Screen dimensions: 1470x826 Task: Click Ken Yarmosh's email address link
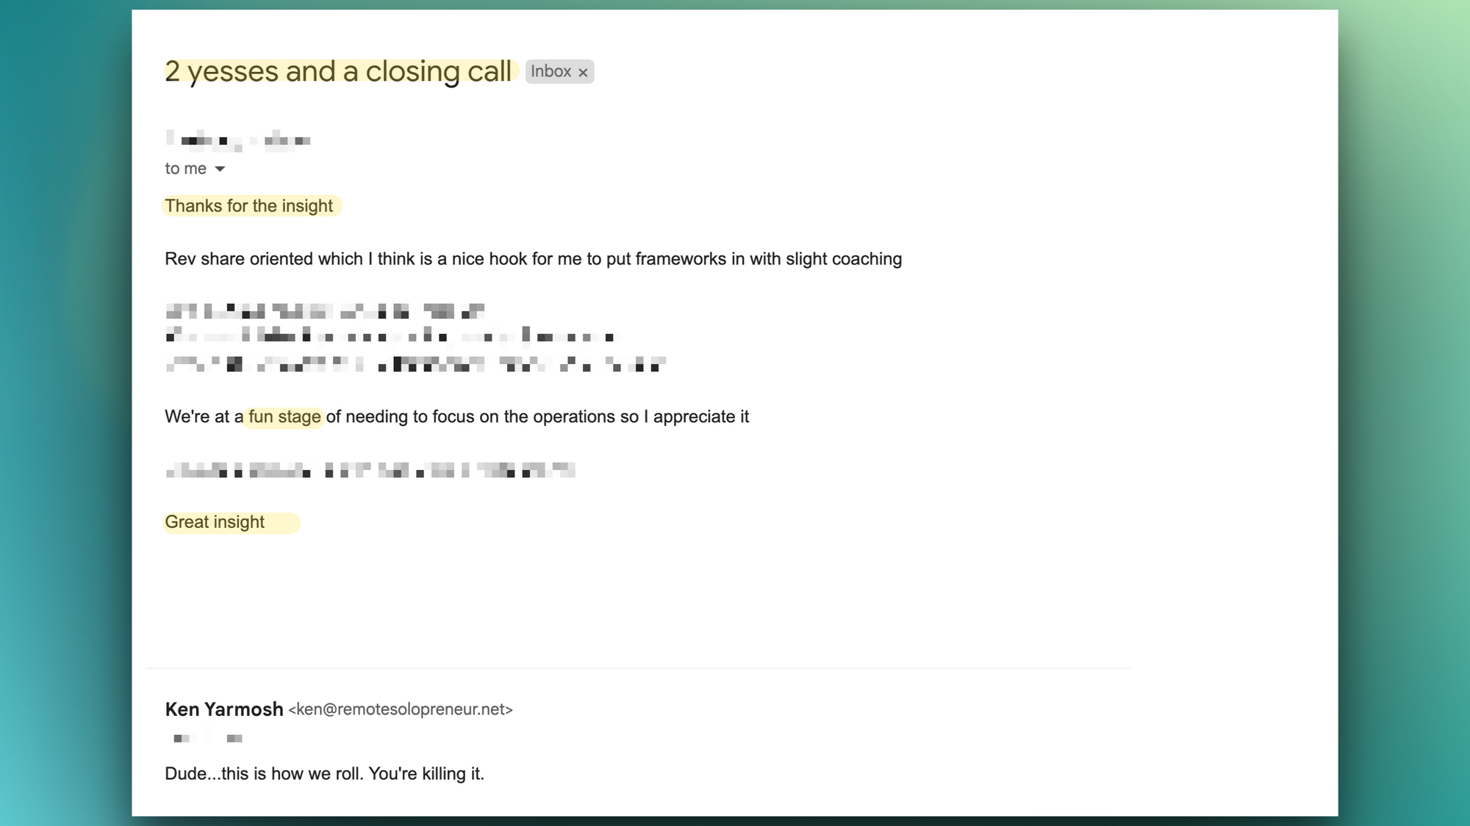pos(400,708)
